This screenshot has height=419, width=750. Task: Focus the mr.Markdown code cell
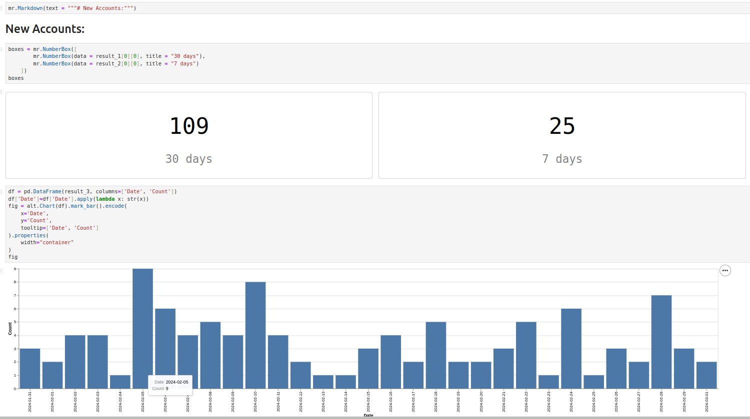(x=377, y=8)
